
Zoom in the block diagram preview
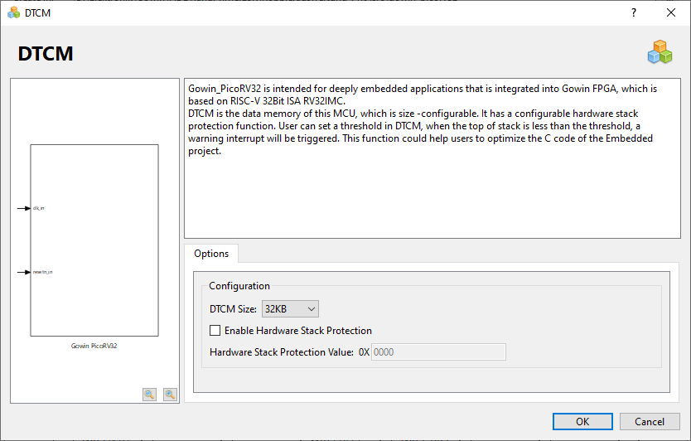click(150, 395)
